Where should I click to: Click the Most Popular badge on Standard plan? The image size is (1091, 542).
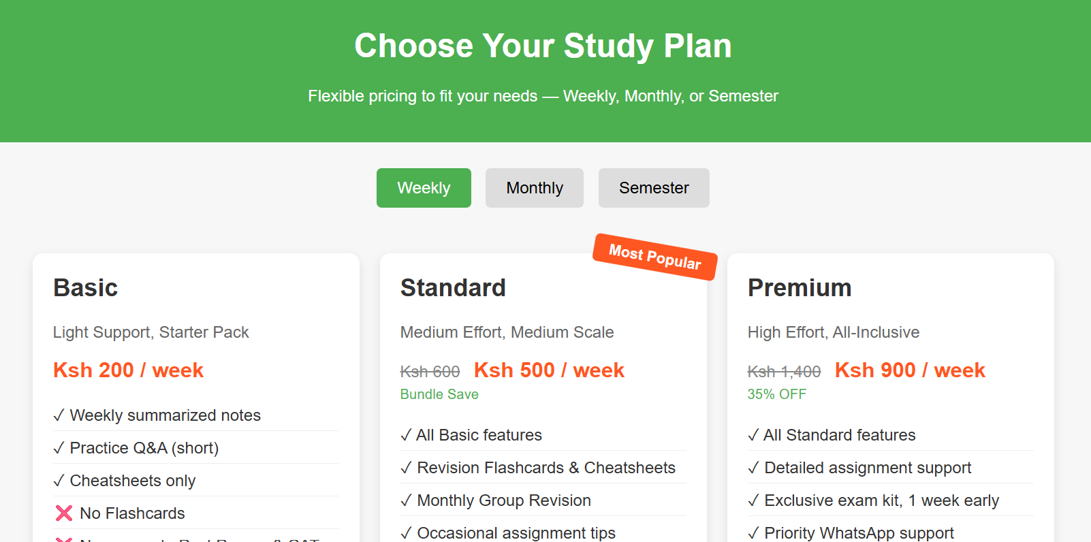[x=654, y=259]
